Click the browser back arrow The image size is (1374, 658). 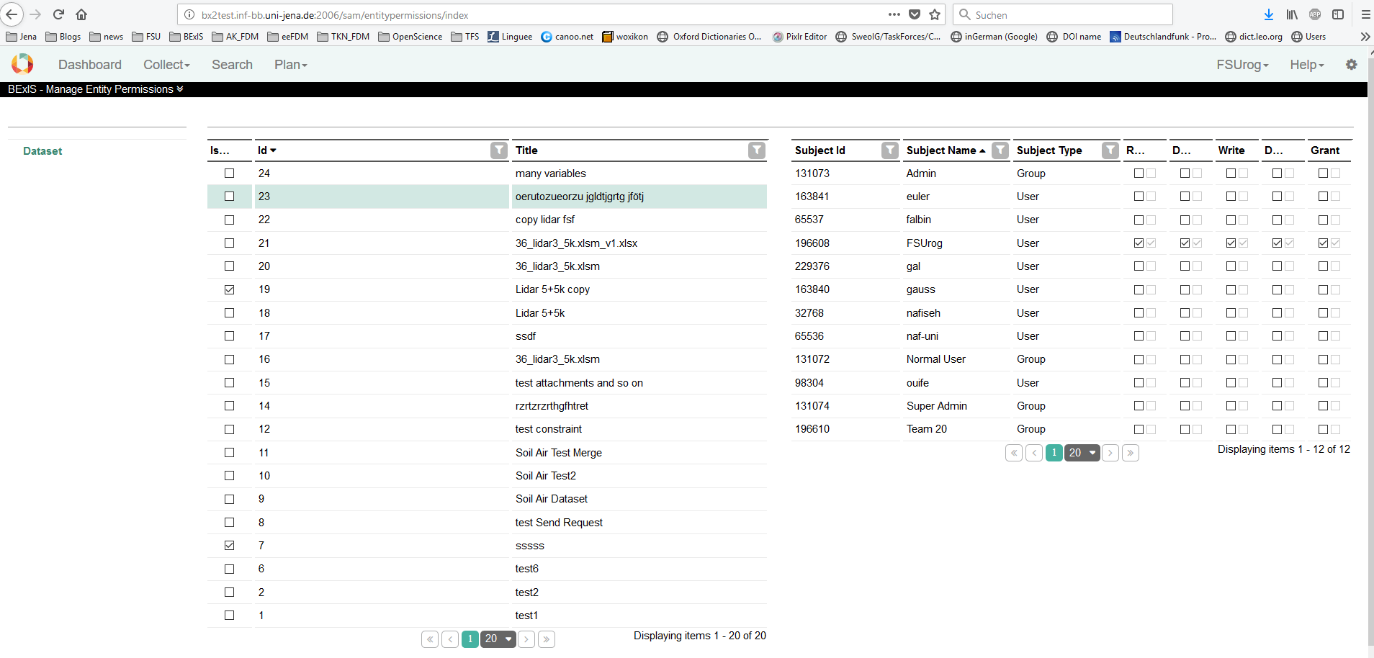[x=12, y=14]
